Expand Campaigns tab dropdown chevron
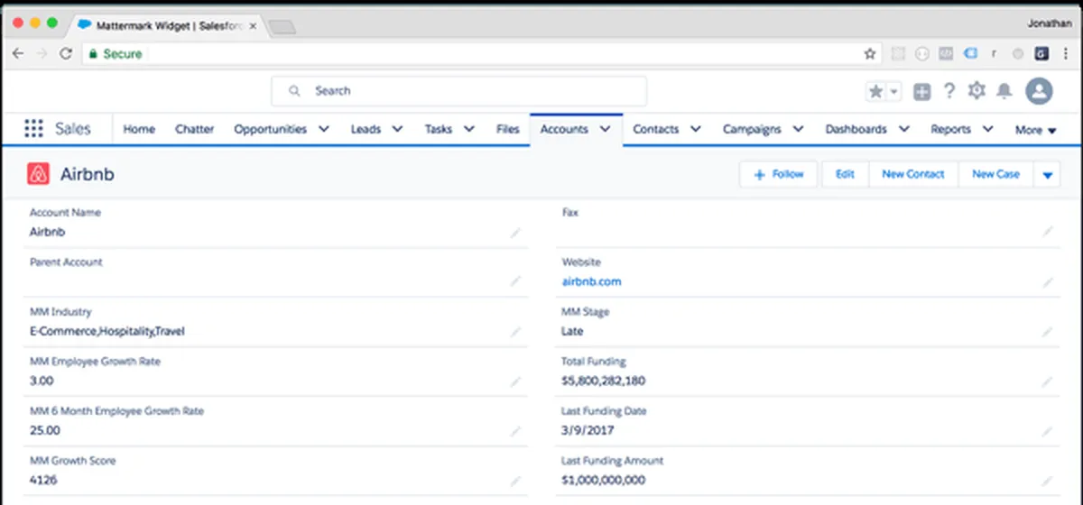The image size is (1083, 505). [798, 129]
